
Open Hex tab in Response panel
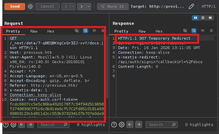point(159,31)
